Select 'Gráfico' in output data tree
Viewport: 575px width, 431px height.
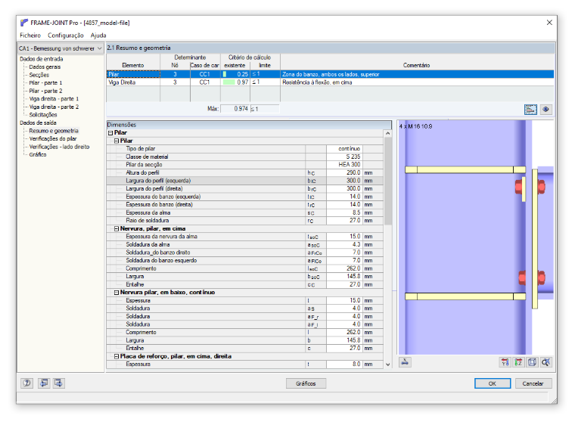click(x=38, y=155)
